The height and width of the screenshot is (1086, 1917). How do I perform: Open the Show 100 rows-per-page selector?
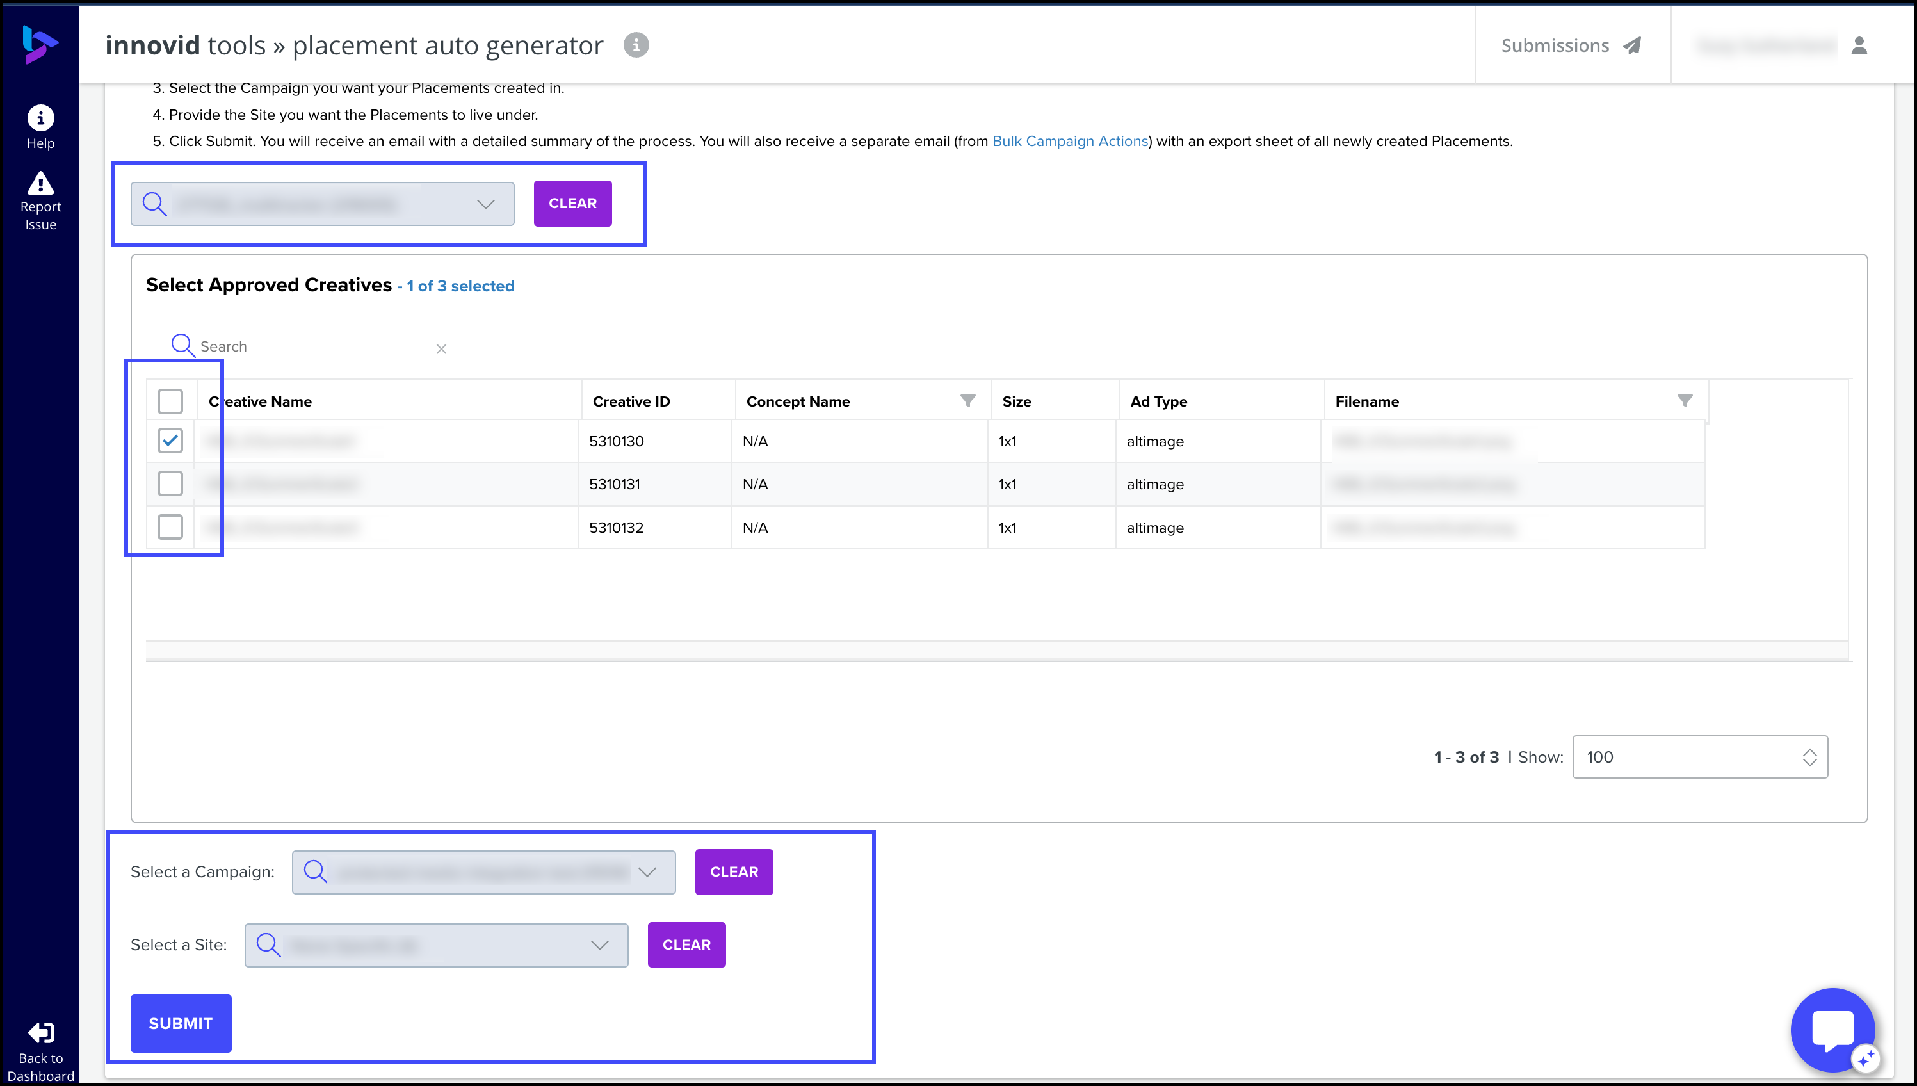click(1700, 757)
